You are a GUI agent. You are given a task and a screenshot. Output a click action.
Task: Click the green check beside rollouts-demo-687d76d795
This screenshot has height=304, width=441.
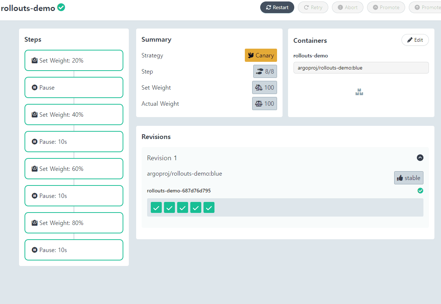tap(420, 191)
